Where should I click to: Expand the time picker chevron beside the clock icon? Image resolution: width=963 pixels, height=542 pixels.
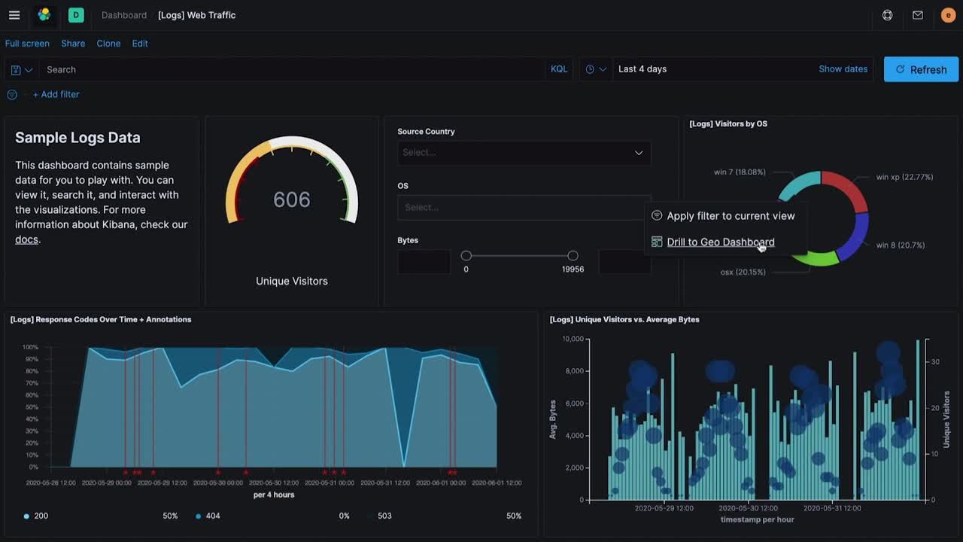pos(602,69)
